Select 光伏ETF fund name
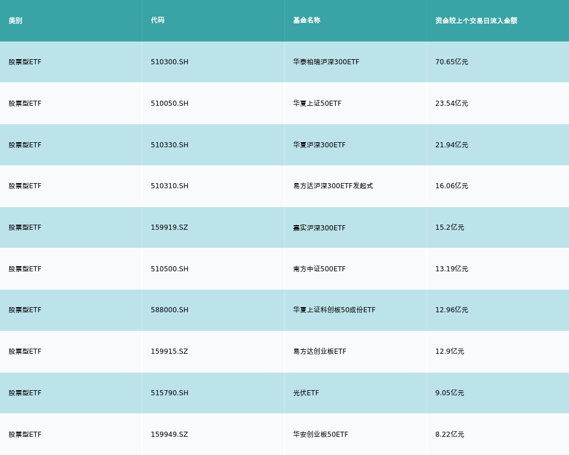The width and height of the screenshot is (569, 455). [x=306, y=393]
